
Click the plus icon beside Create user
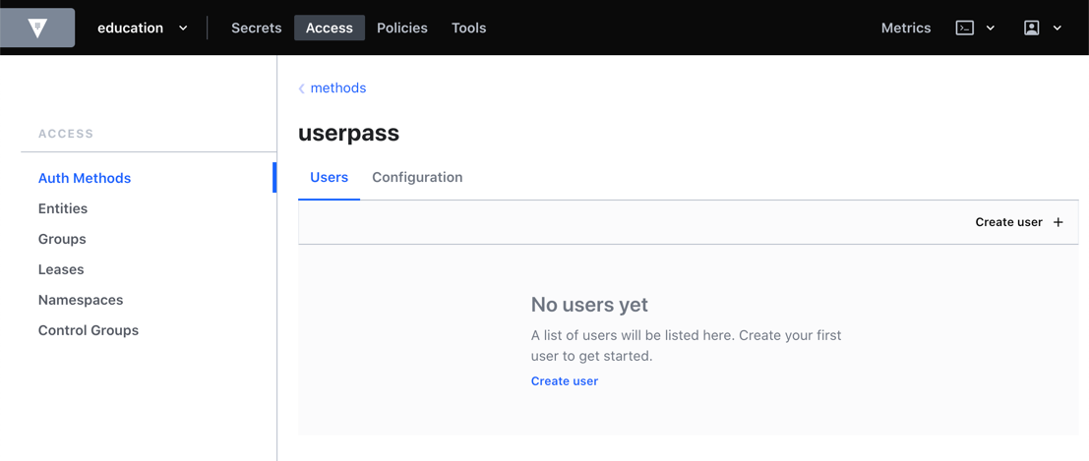click(x=1059, y=222)
